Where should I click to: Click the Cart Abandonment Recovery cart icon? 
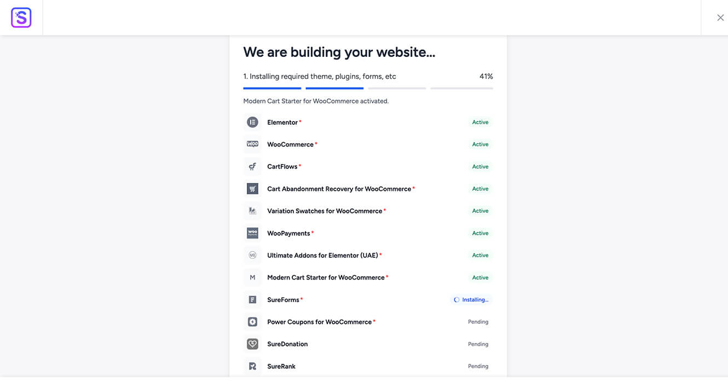[x=252, y=189]
